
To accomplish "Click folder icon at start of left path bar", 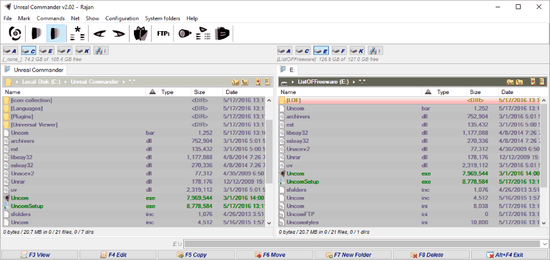I will [9, 82].
